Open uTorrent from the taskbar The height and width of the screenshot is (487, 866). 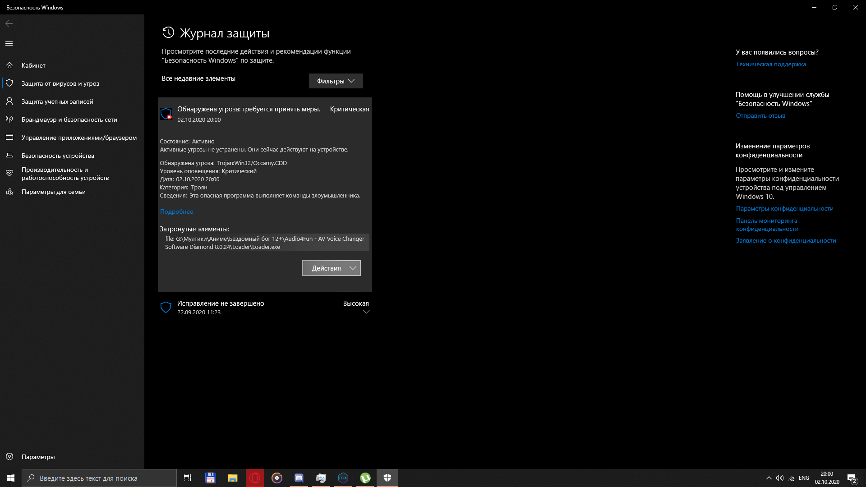365,478
